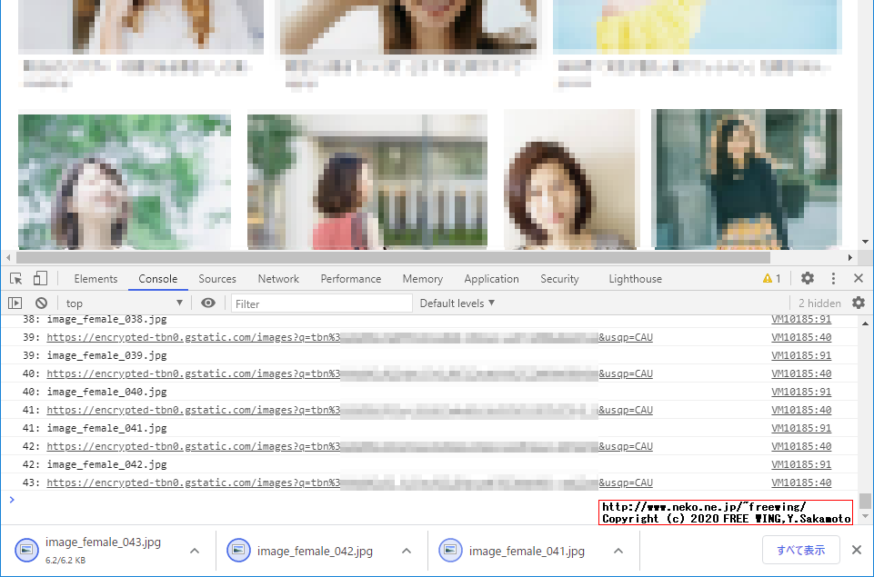Open the top context selector dropdown
Viewport: 874px width, 577px height.
pos(124,303)
